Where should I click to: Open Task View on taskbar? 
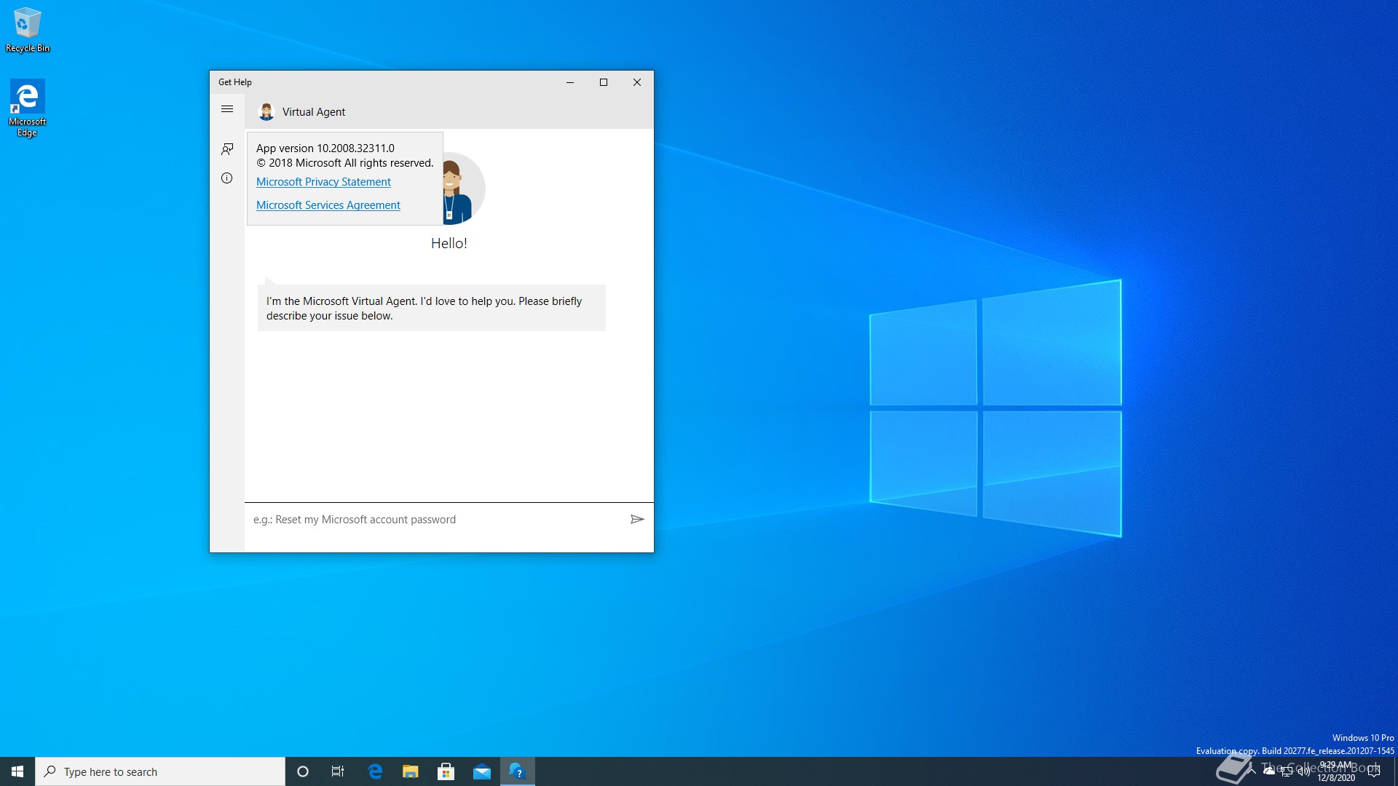point(338,771)
